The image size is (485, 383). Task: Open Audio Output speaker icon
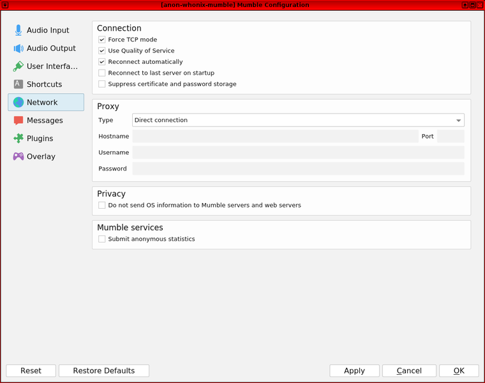(x=19, y=49)
